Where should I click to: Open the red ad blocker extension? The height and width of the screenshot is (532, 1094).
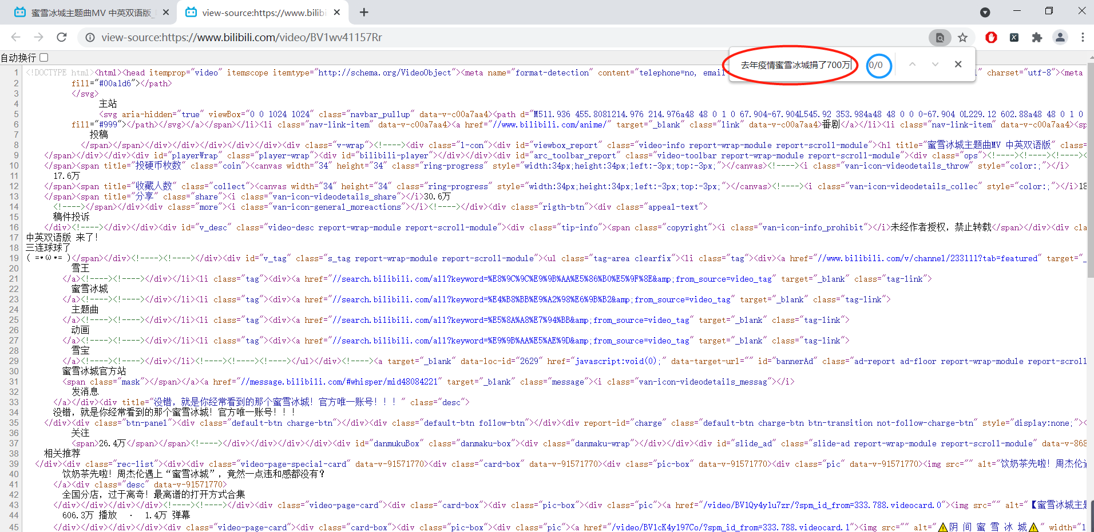click(991, 37)
